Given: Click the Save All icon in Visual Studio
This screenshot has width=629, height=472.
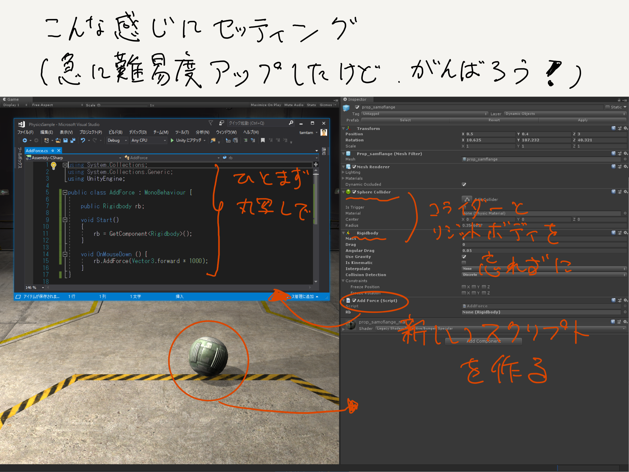Looking at the screenshot, I should tap(73, 140).
